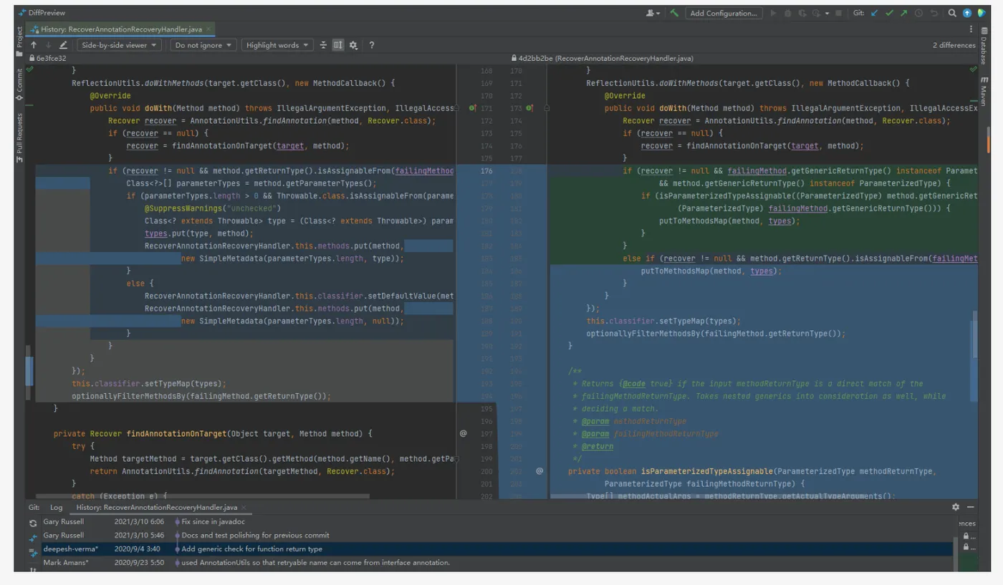This screenshot has width=1003, height=585.
Task: Jump to previous difference with up arrow
Action: click(x=34, y=45)
